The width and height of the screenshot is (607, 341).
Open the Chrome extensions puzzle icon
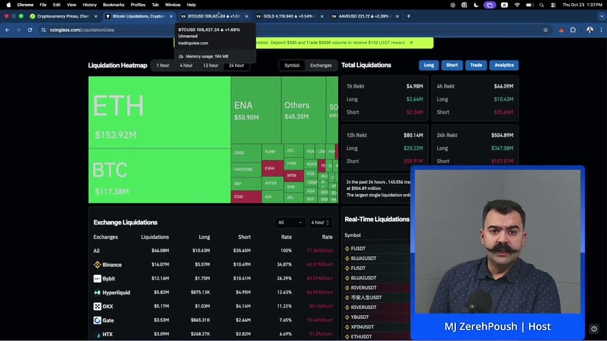click(573, 30)
